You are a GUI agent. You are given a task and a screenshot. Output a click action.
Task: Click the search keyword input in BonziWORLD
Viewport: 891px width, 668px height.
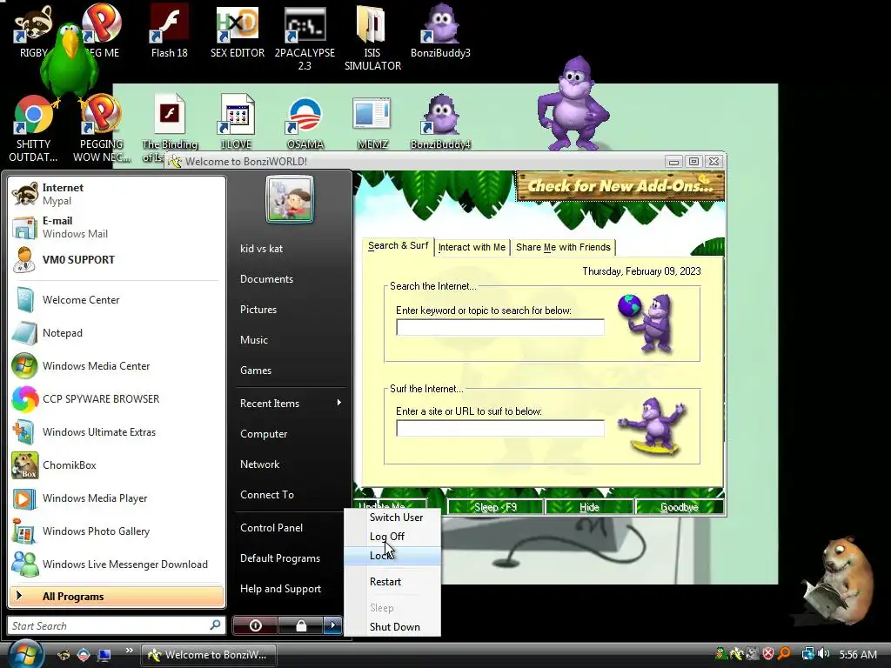[500, 327]
